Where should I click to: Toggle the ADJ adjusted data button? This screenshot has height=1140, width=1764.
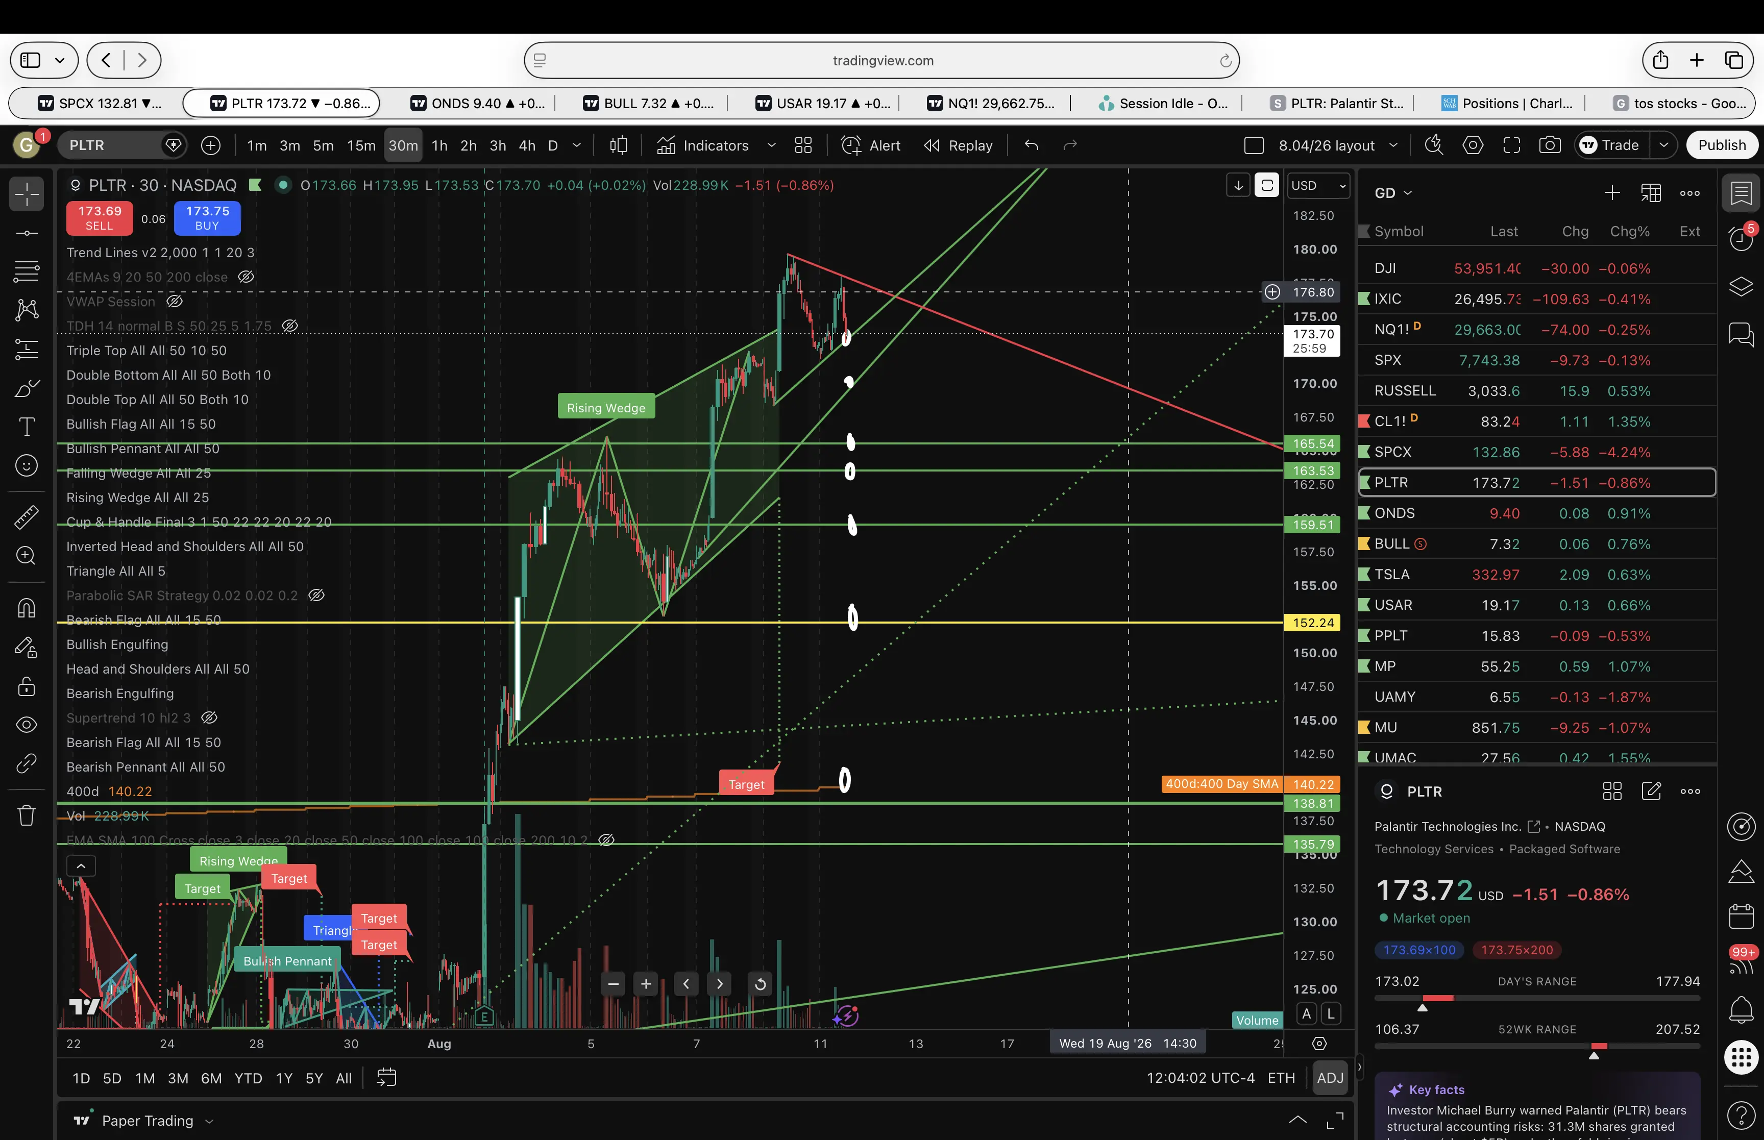pos(1330,1078)
